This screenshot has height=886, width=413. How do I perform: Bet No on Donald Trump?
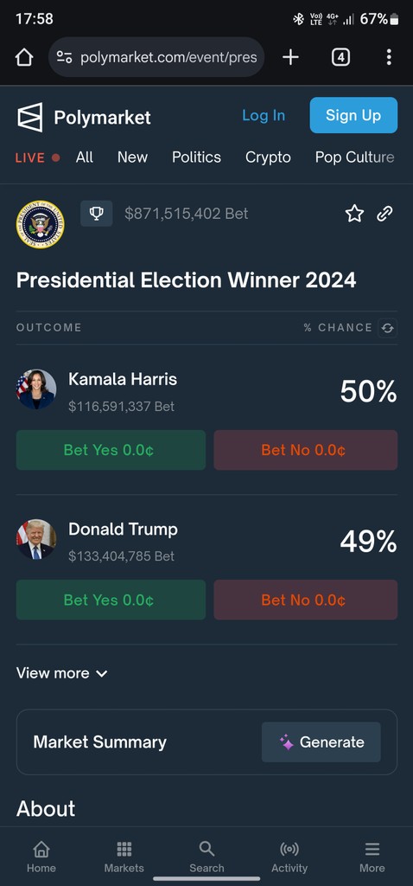pos(305,600)
